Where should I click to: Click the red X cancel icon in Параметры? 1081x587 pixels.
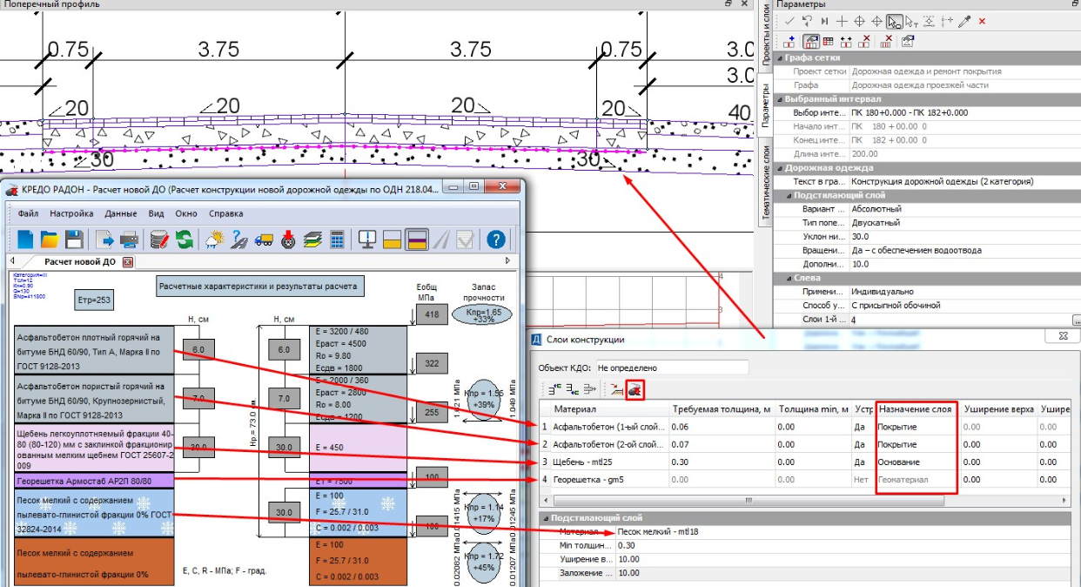983,21
